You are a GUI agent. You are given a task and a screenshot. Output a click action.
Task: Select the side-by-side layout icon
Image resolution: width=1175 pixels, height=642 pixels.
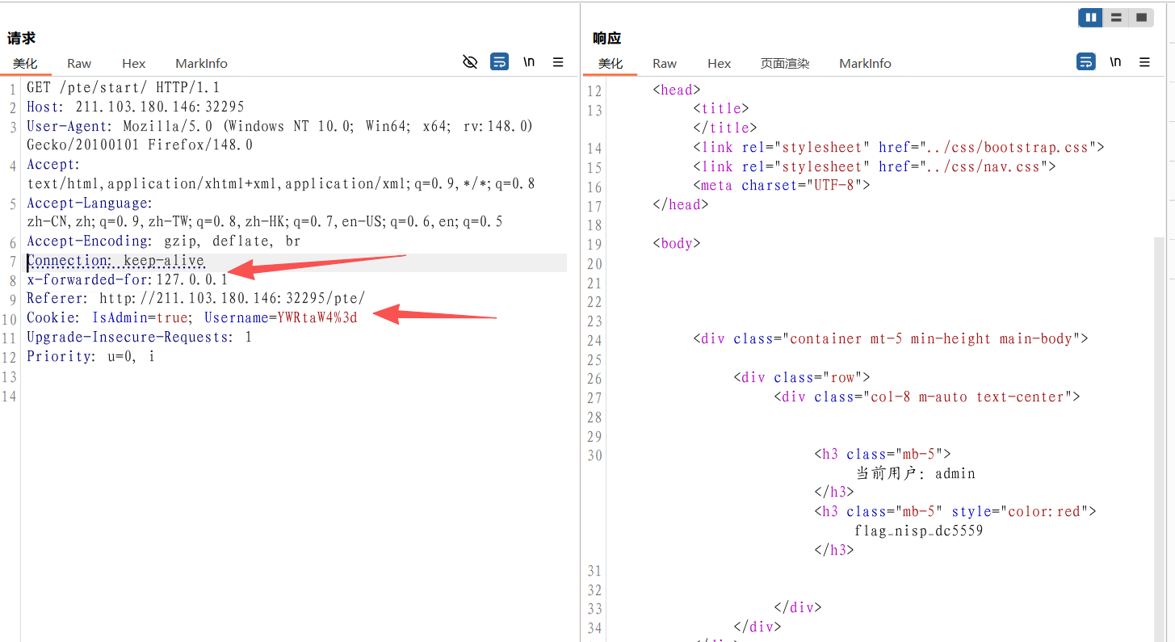coord(1091,17)
